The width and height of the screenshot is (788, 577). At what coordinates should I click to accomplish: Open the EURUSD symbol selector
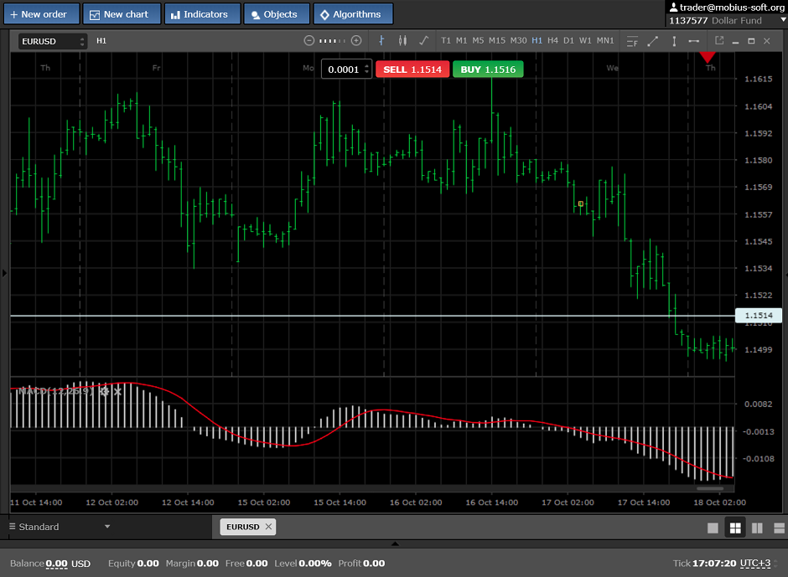tap(53, 41)
